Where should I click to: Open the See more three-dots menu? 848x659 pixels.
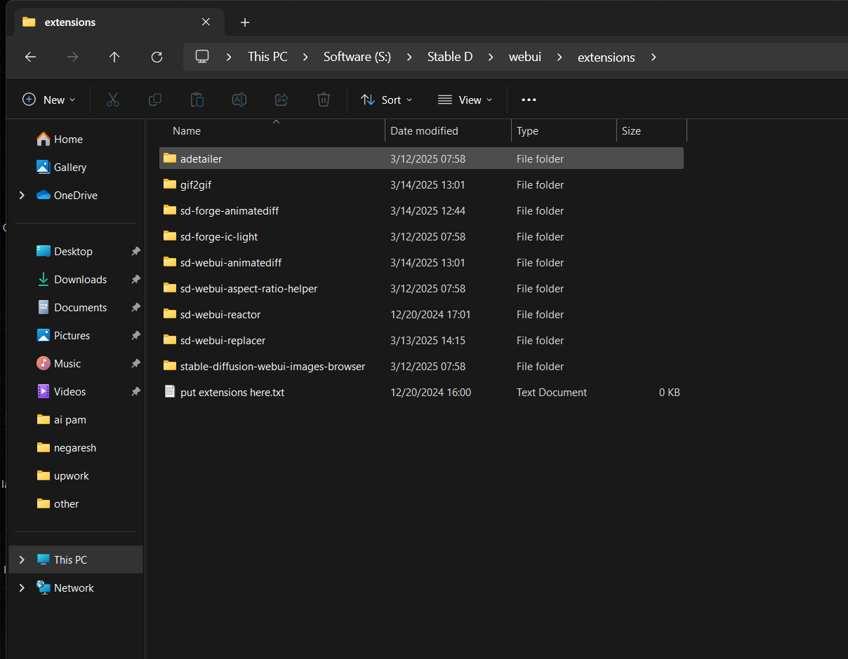click(x=529, y=100)
